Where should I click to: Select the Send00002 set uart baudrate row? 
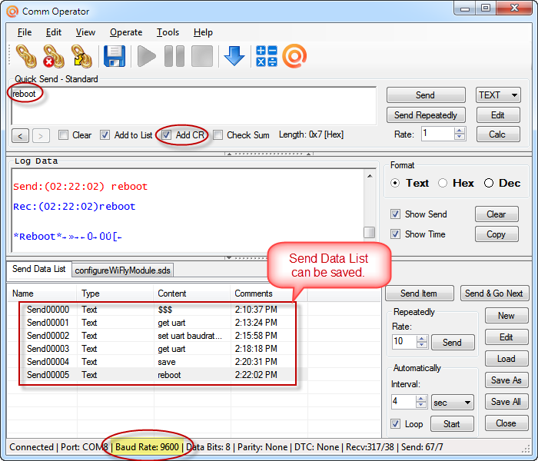click(x=158, y=336)
